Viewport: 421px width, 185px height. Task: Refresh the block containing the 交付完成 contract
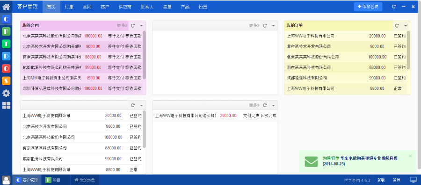tap(265, 105)
